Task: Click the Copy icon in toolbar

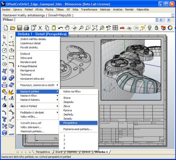Action: pyautogui.click(x=47, y=28)
